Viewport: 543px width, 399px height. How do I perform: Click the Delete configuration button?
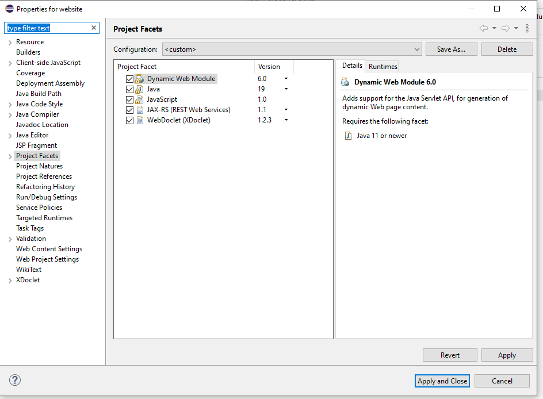[x=507, y=49]
